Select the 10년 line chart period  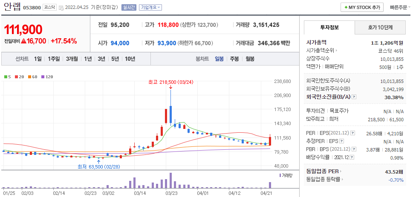click(130, 59)
